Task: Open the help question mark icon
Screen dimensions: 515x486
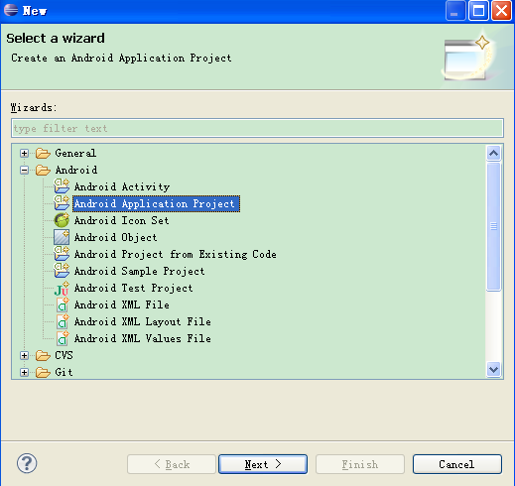Action: tap(27, 463)
